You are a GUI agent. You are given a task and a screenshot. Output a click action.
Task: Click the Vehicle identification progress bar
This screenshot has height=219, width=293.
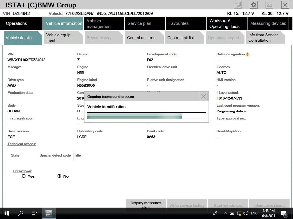(146, 116)
